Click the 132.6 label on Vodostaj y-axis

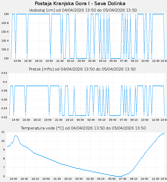click(x=5, y=32)
